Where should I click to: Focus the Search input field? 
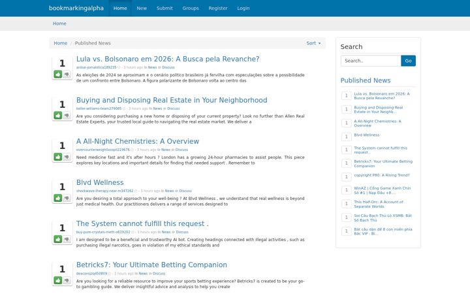point(371,61)
